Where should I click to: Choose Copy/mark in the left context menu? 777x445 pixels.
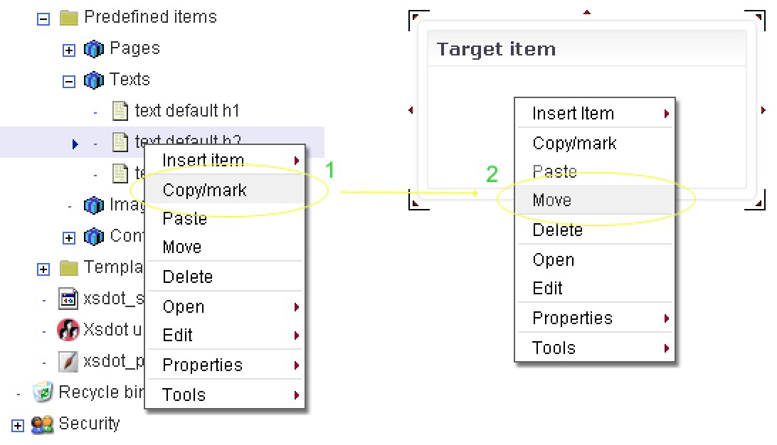[x=205, y=190]
